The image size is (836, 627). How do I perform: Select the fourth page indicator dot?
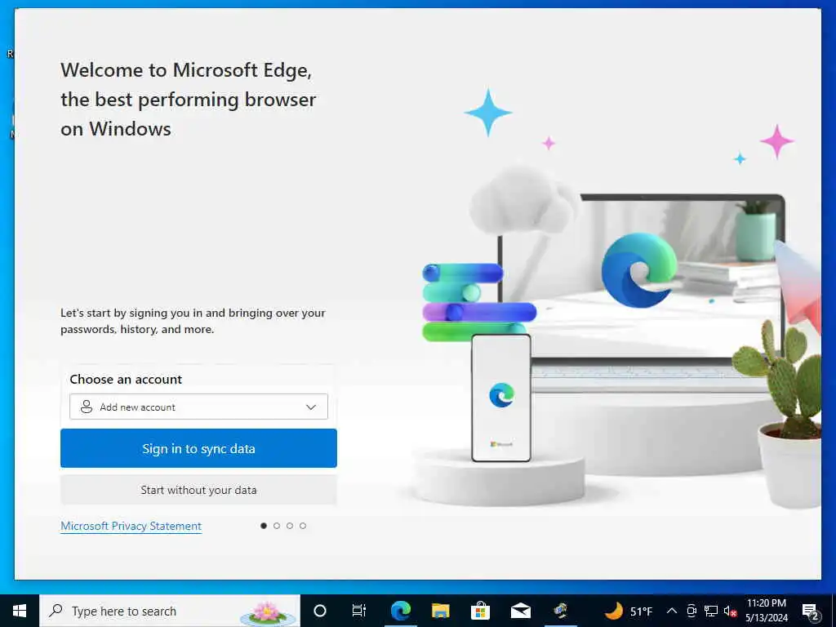pyautogui.click(x=303, y=526)
